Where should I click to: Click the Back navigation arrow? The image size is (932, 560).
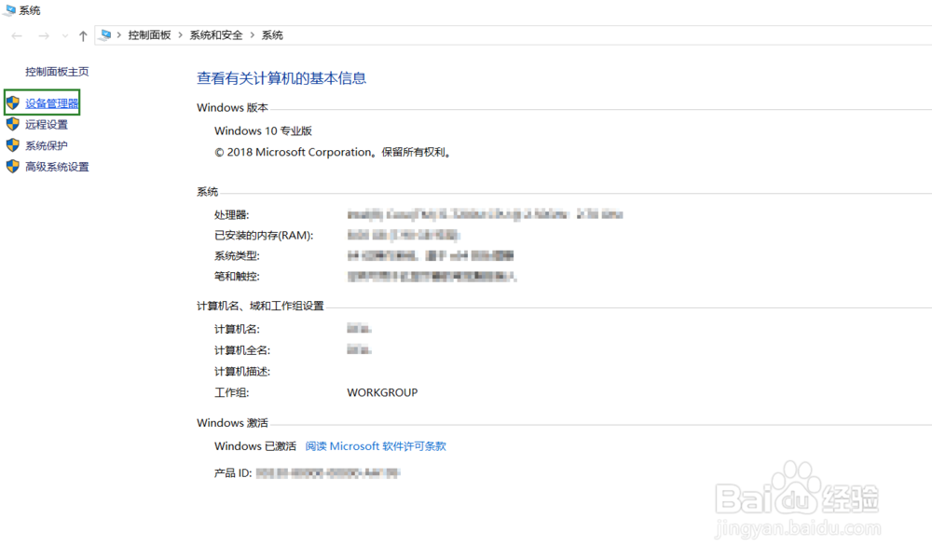(17, 35)
